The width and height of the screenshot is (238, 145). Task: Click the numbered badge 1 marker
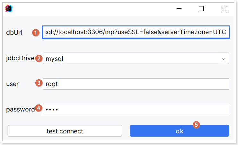[36, 33]
